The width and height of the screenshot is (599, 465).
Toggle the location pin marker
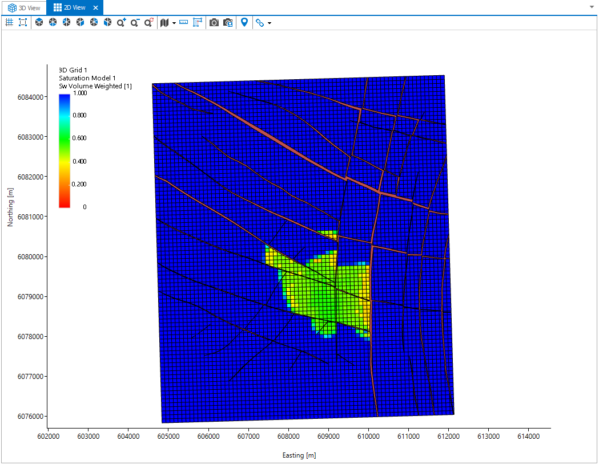click(x=244, y=22)
